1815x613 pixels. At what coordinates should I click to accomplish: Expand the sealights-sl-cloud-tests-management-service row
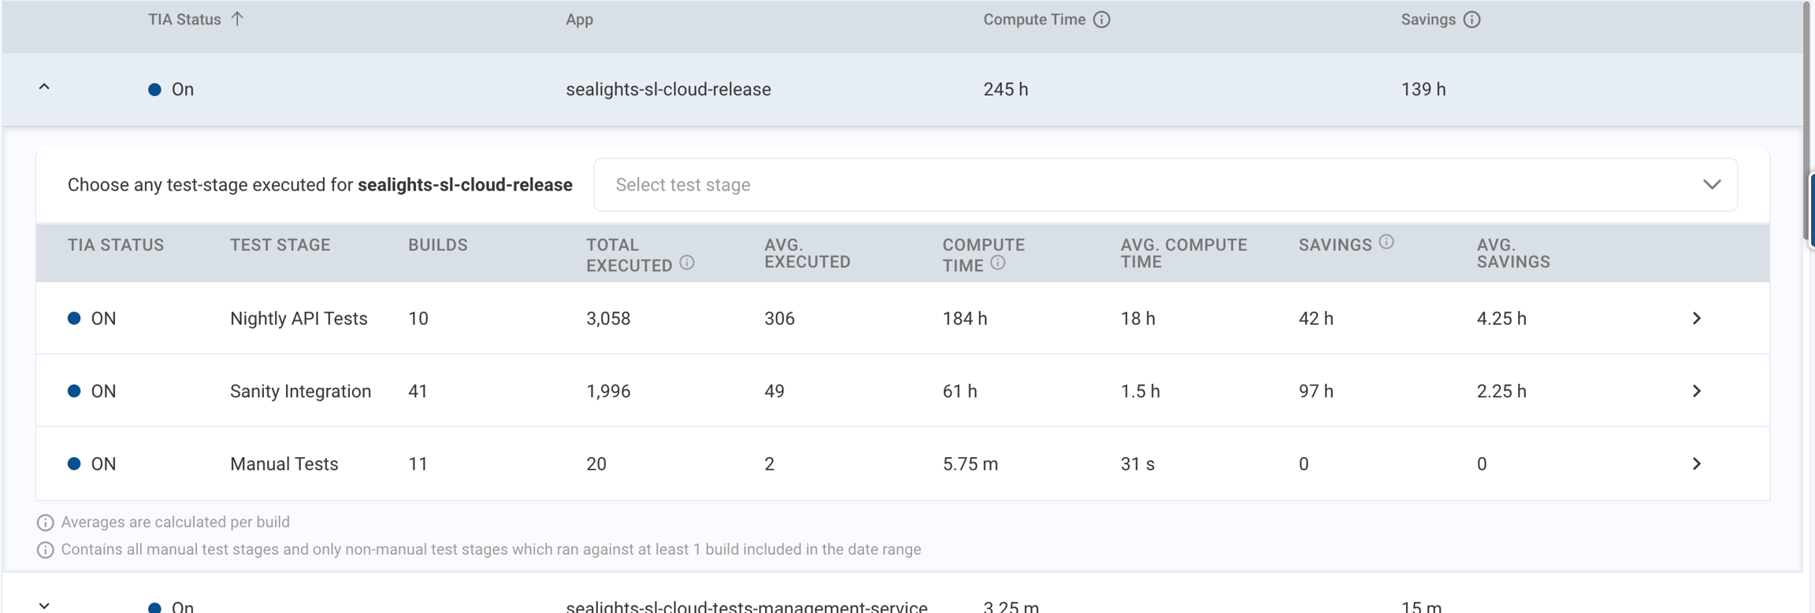tap(44, 605)
